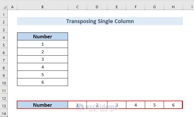Select column H header

click(x=173, y=6)
